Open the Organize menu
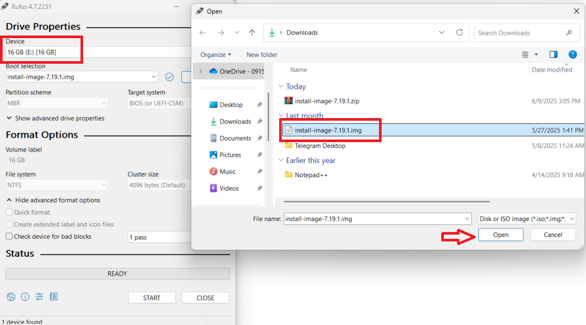586x325 pixels. 215,54
